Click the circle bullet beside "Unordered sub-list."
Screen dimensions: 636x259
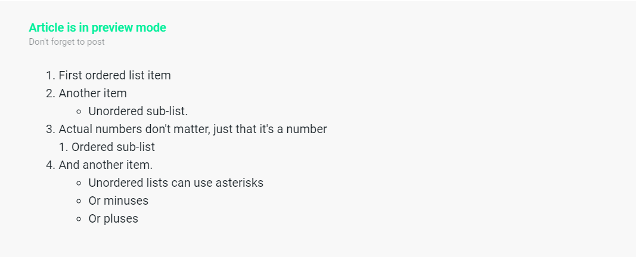79,112
